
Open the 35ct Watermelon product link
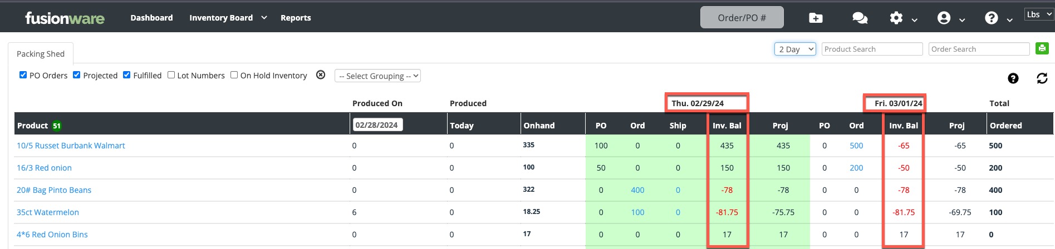click(48, 212)
